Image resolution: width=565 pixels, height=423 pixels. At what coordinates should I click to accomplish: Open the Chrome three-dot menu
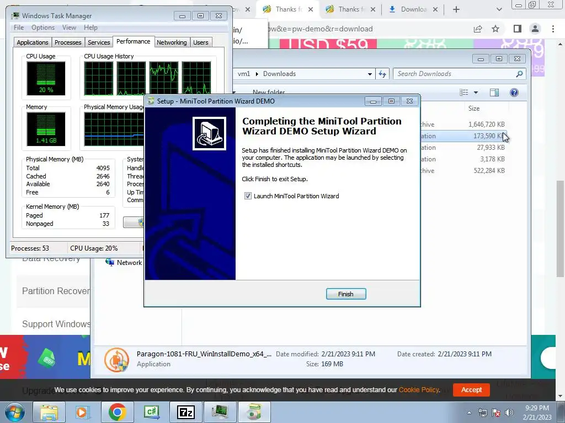point(553,29)
